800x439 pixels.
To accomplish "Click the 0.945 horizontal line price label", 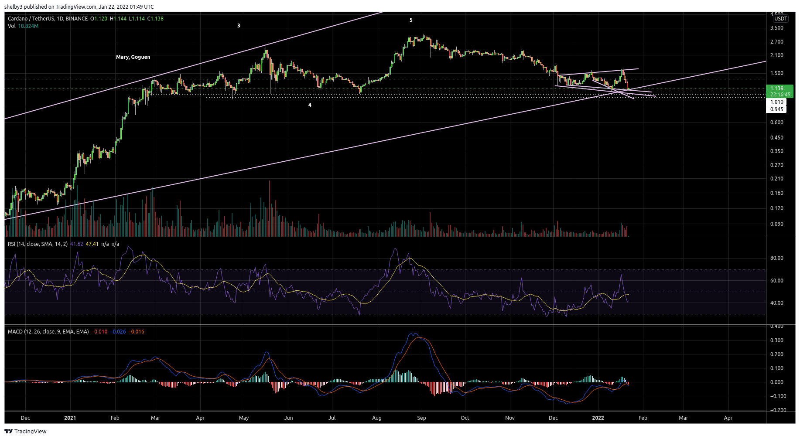I will tap(776, 109).
